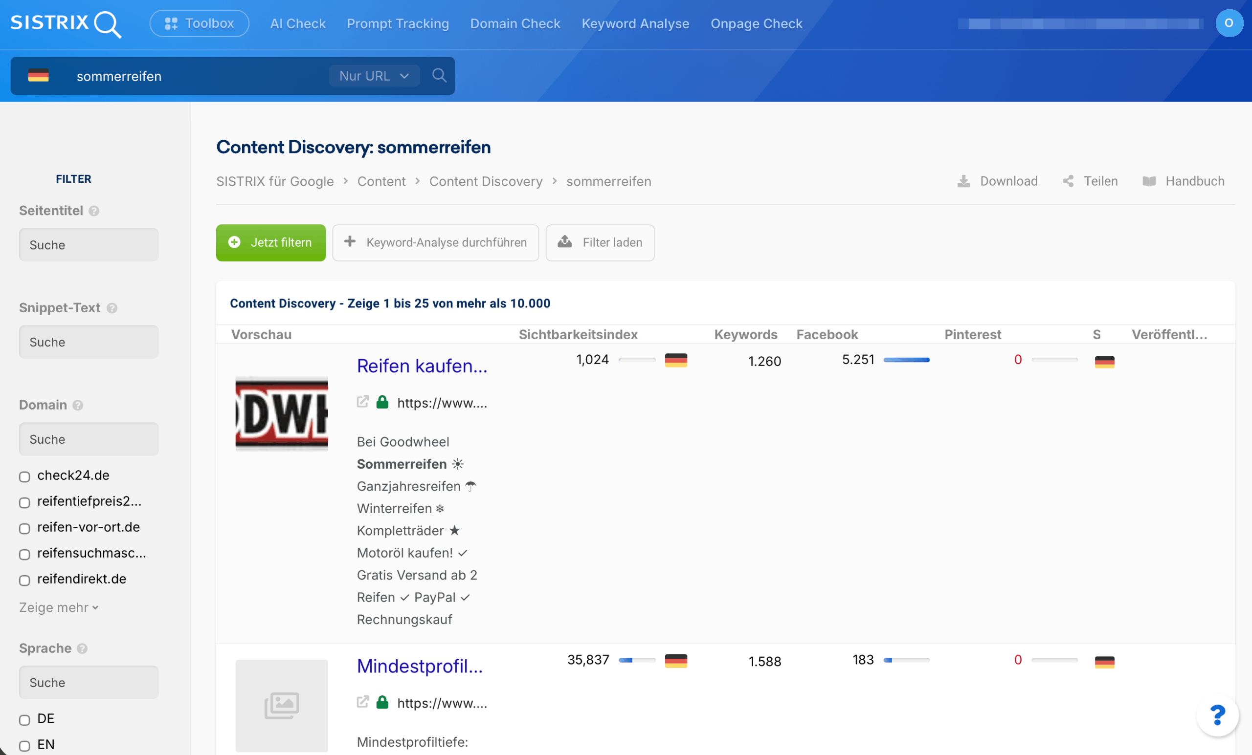Sort by Keywords column header
The height and width of the screenshot is (755, 1252).
[x=745, y=334]
